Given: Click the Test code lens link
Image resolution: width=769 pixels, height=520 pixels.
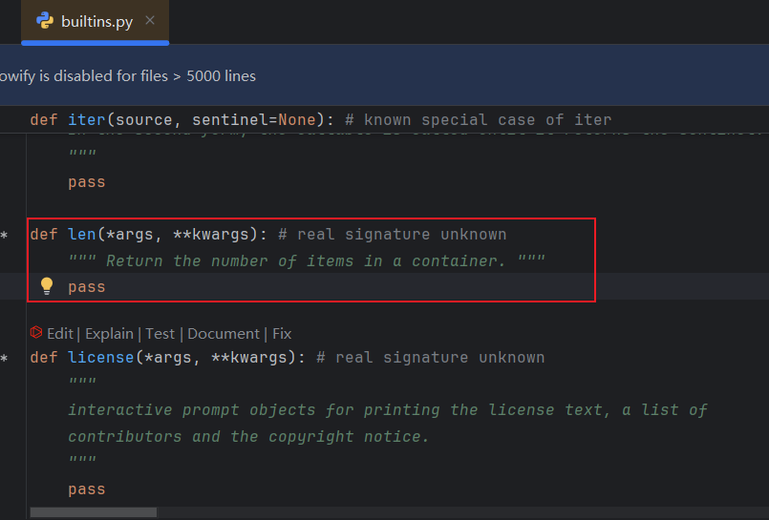Looking at the screenshot, I should (160, 334).
